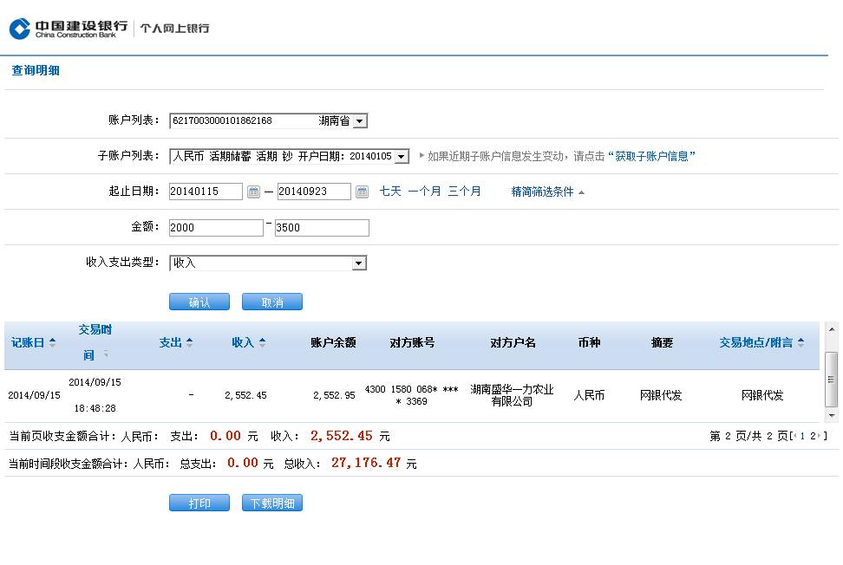The height and width of the screenshot is (565, 843).
Task: Go to next page arrow in pager
Action: pos(820,436)
